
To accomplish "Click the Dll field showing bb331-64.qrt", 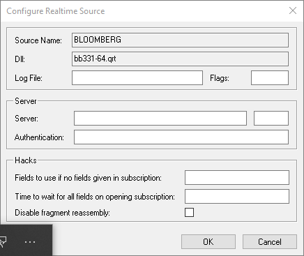I will (x=180, y=59).
